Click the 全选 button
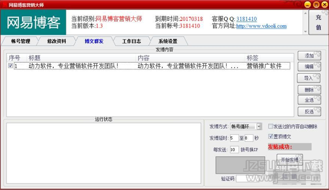Image resolution: width=329 pixels, height=190 pixels. [309, 100]
